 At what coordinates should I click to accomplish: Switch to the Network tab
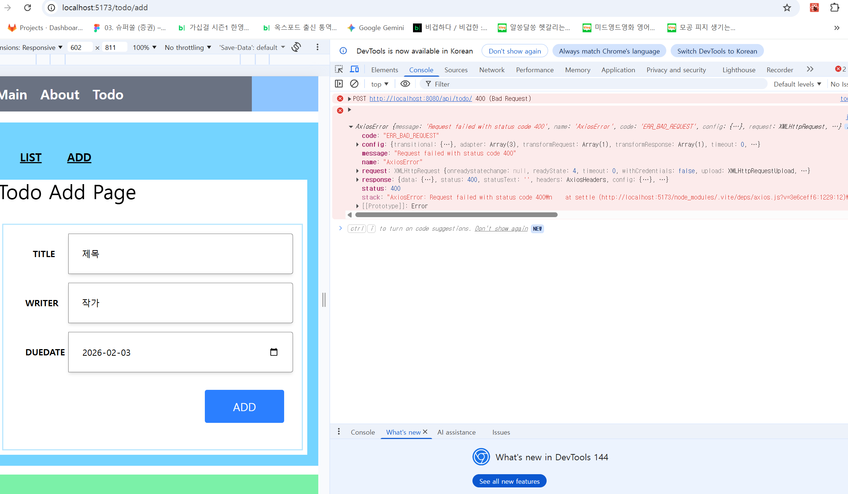click(492, 70)
